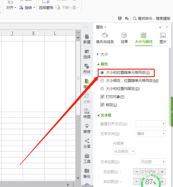Switch to the 效果 tab
The image size is (173, 187).
(124, 38)
